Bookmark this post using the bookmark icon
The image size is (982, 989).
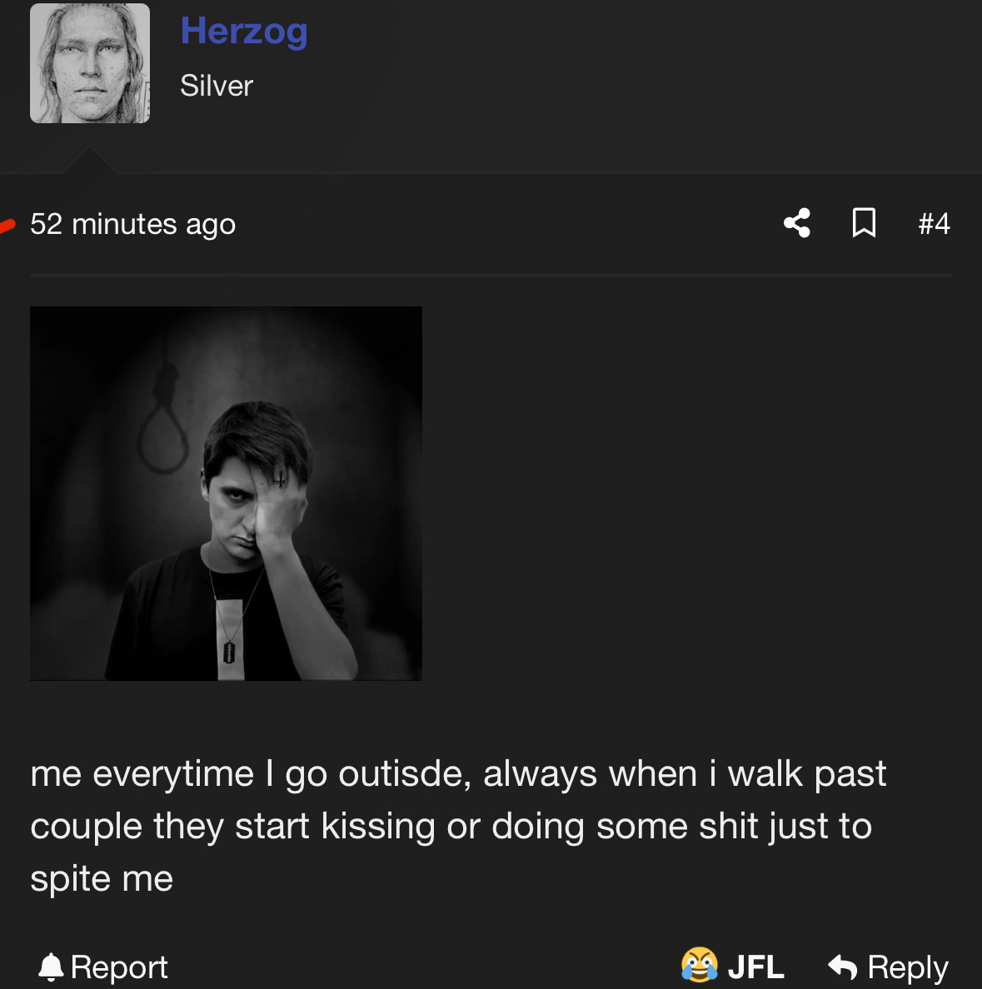click(x=864, y=223)
